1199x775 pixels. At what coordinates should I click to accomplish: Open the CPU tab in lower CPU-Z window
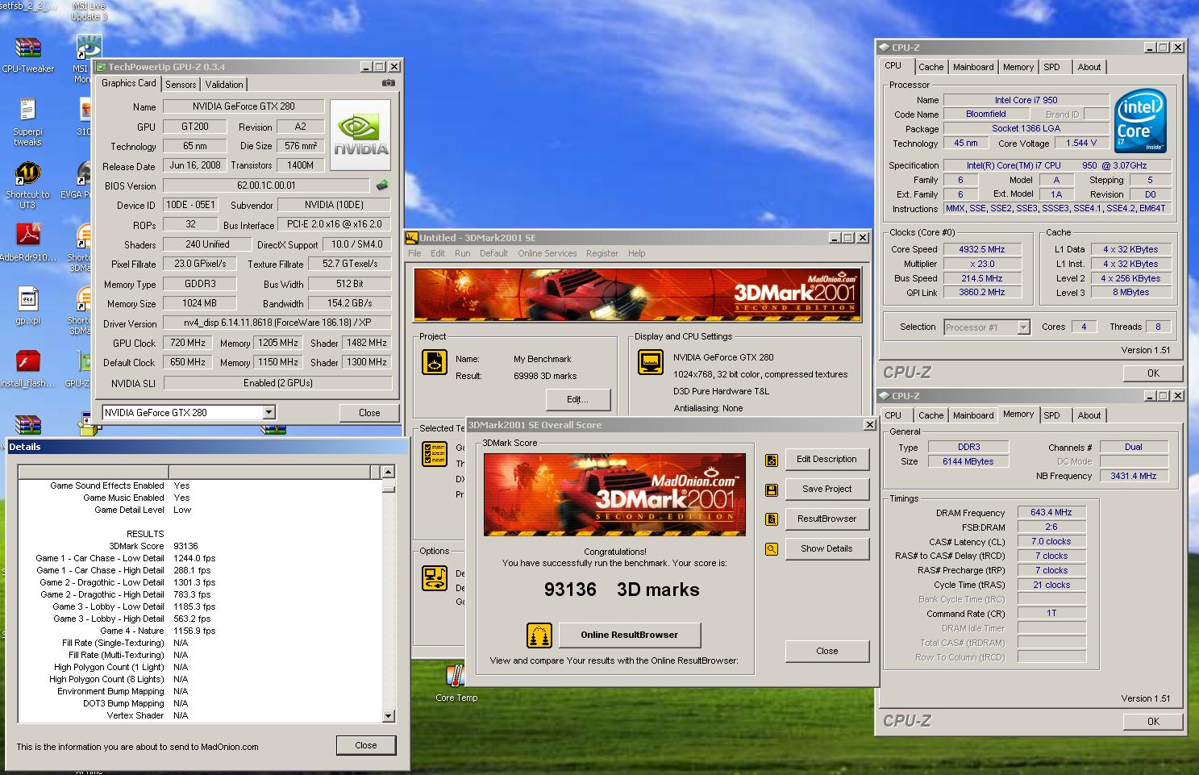pos(893,416)
